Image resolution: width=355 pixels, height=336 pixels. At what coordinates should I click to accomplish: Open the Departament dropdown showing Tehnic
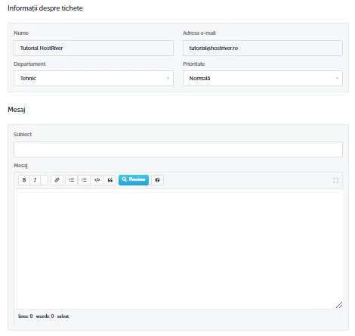[94, 79]
